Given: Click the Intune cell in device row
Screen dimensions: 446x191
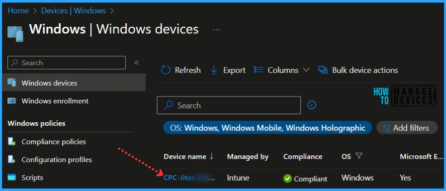Looking at the screenshot, I should click(x=238, y=178).
